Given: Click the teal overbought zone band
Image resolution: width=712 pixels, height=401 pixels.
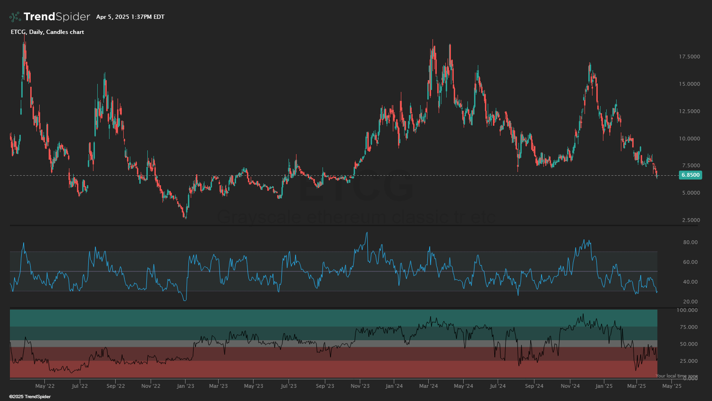Looking at the screenshot, I should pos(331,319).
